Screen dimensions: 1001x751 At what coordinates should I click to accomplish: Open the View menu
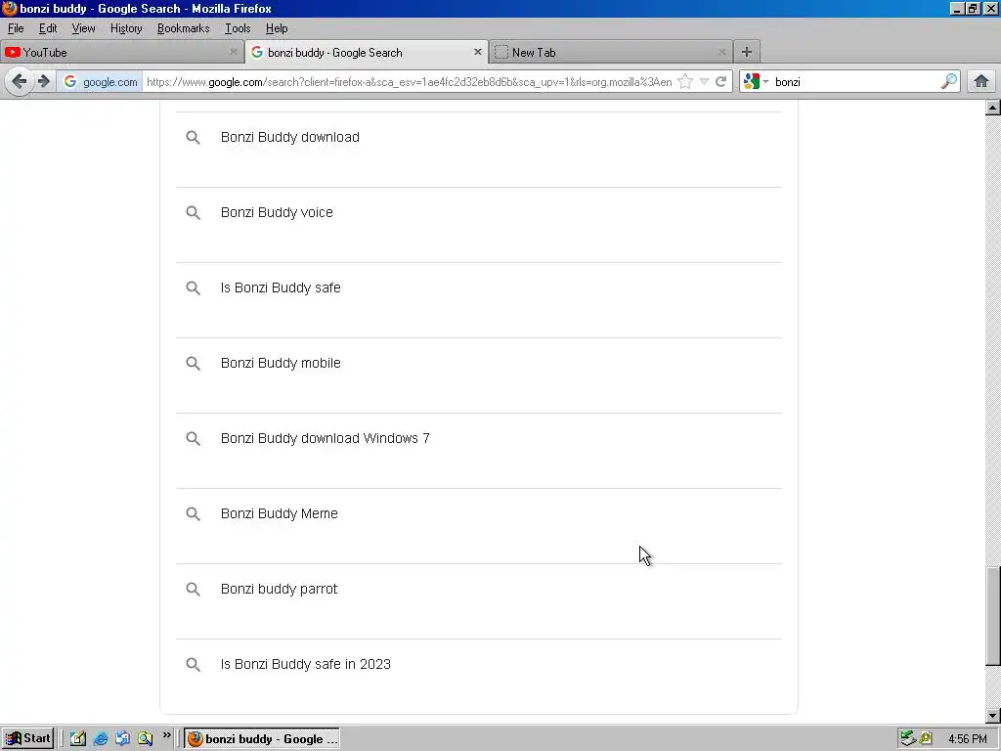click(x=83, y=28)
